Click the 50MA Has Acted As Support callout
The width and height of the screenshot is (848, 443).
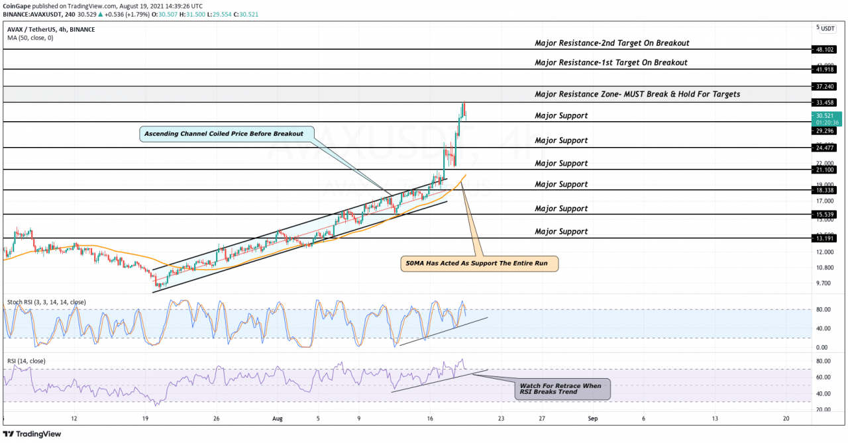click(480, 264)
